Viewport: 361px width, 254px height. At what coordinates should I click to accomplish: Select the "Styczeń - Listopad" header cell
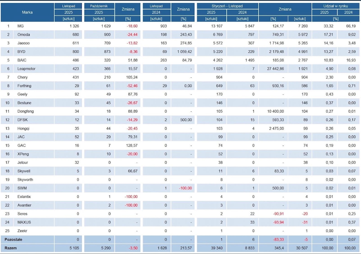(x=227, y=6)
